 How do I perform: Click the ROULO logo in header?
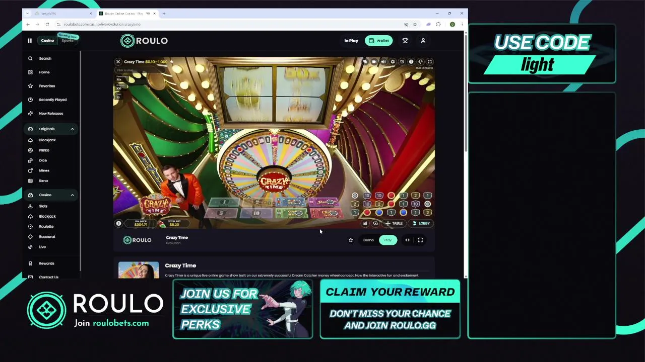[144, 41]
